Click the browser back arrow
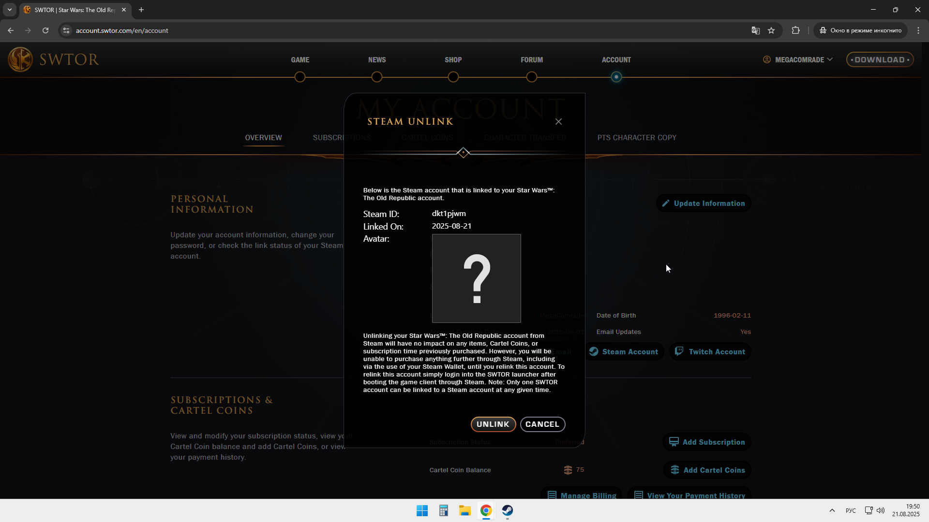929x522 pixels. coord(11,30)
